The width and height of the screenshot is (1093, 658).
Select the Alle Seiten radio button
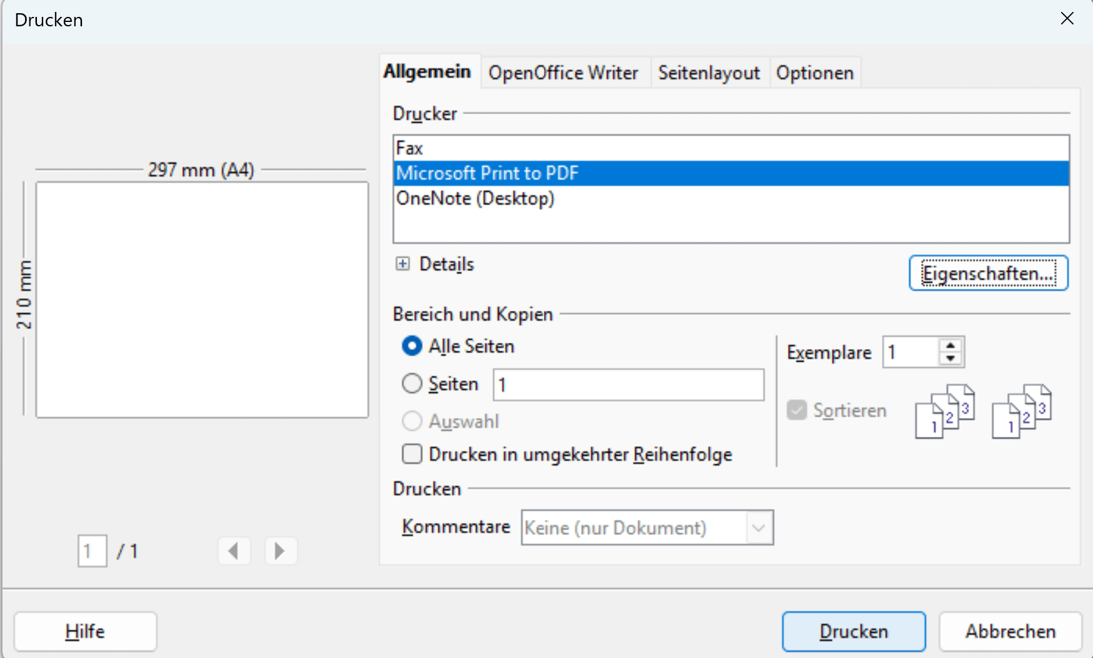tap(412, 346)
